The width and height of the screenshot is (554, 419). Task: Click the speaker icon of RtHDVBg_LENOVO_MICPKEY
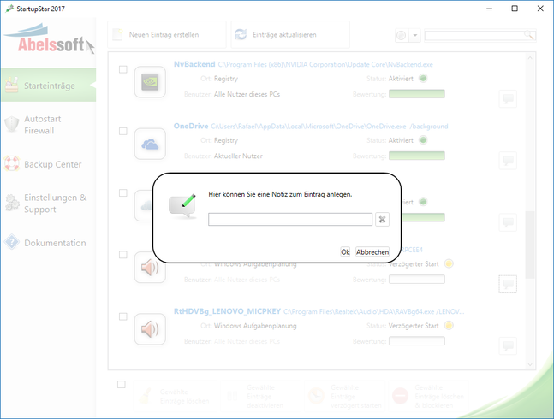click(150, 329)
